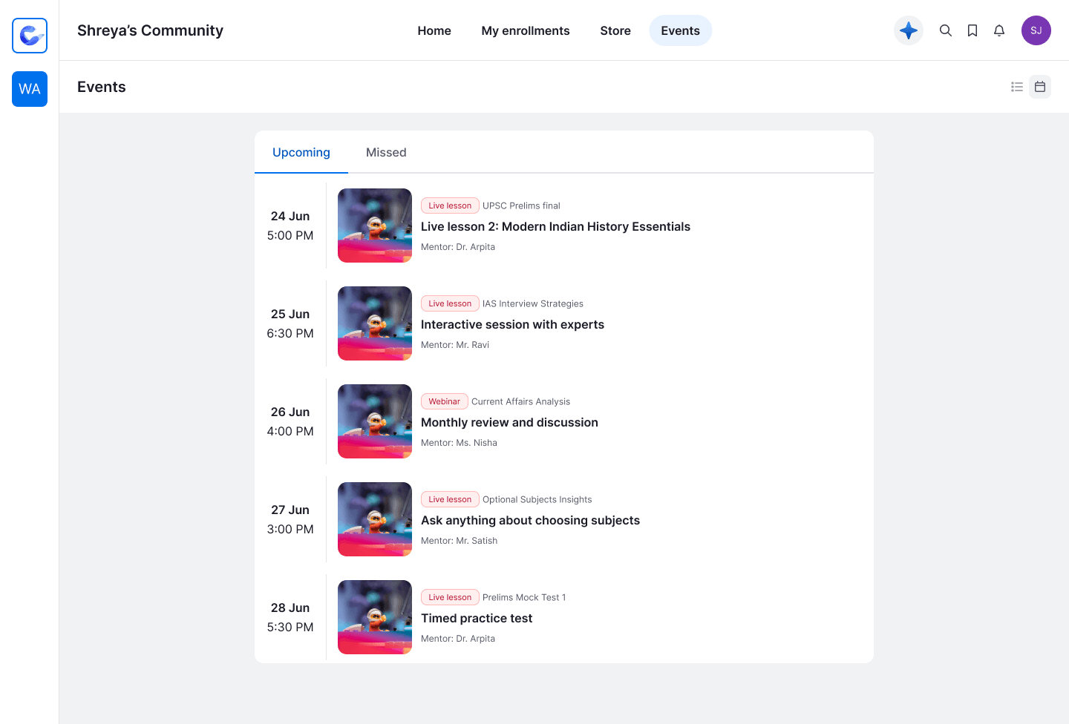Open the Store menu item
Screen dimensions: 1069x724
615,30
